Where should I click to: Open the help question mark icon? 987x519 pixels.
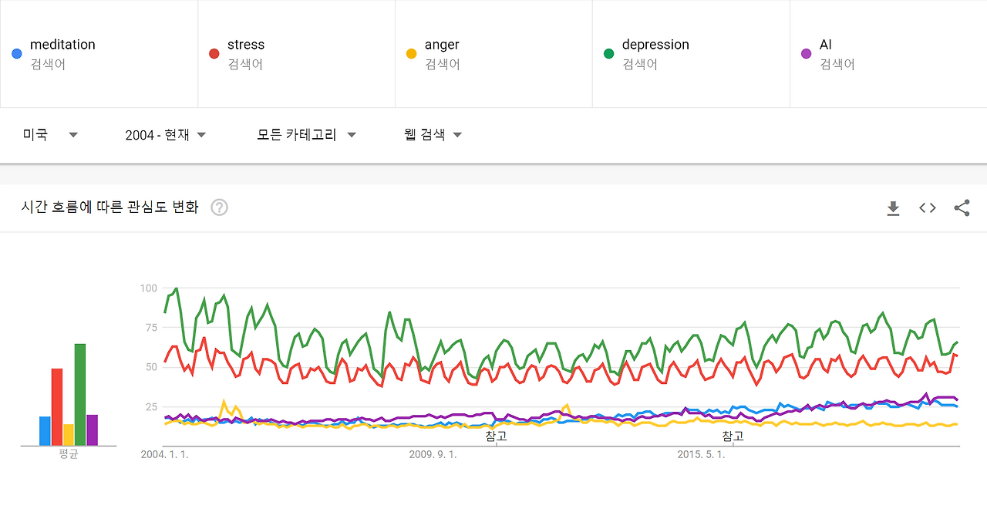click(x=219, y=207)
